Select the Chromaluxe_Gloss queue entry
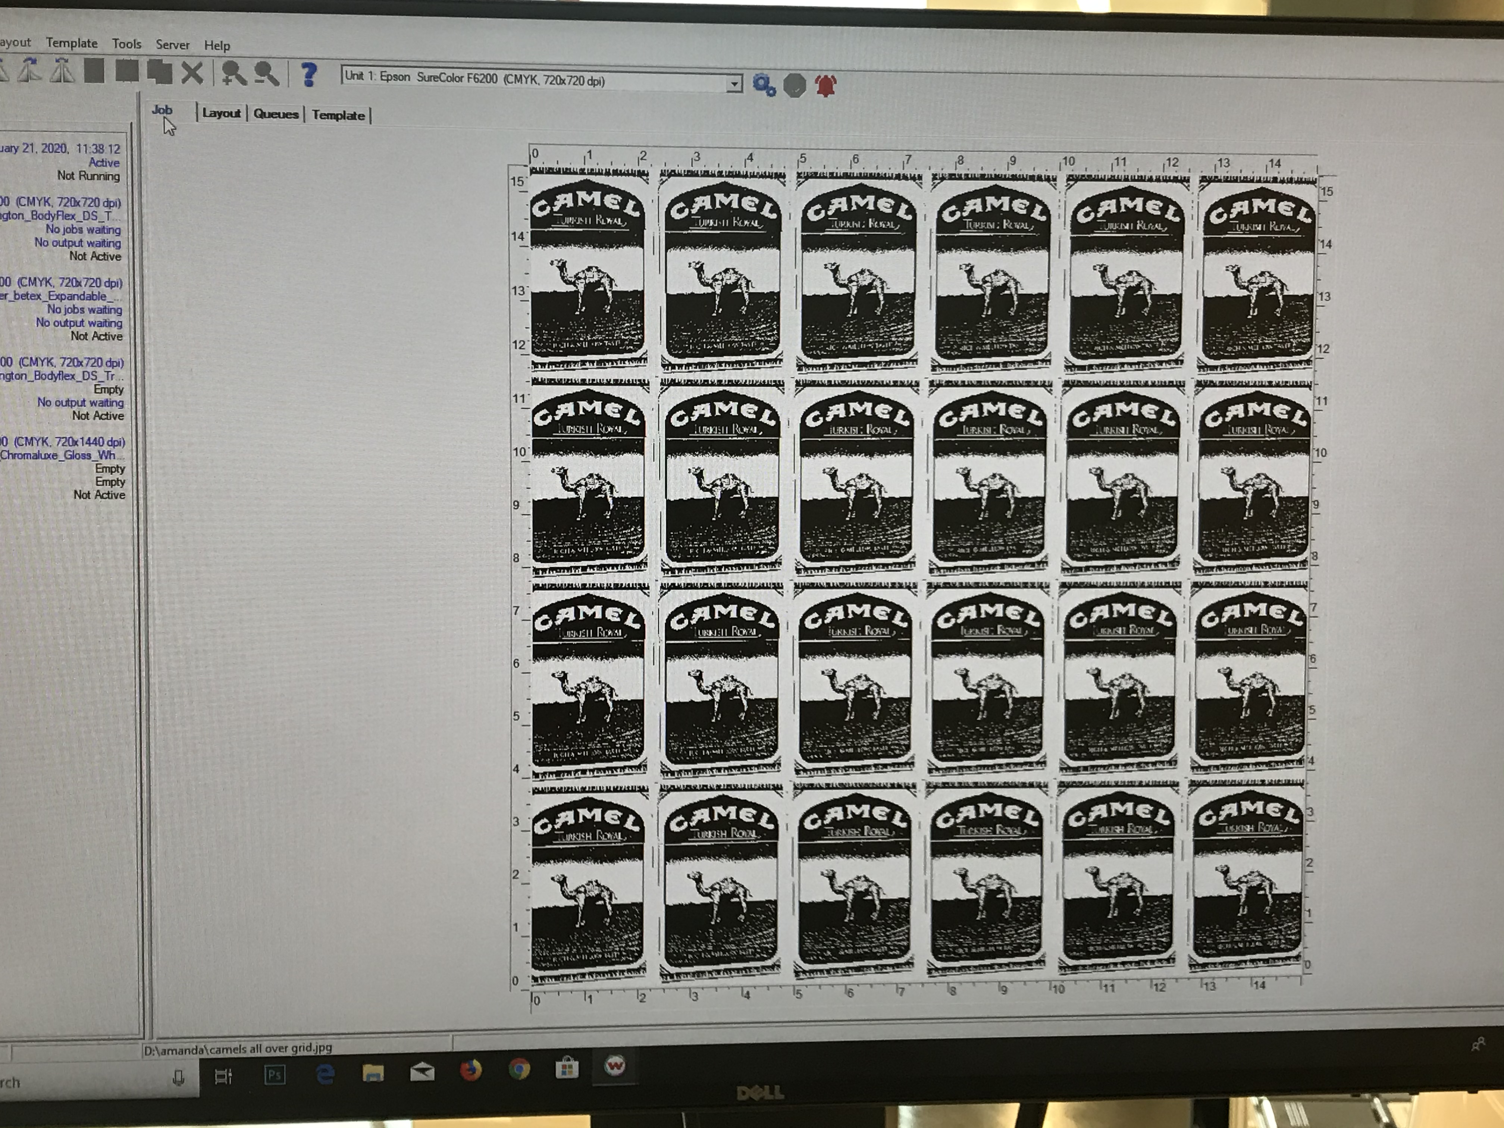The height and width of the screenshot is (1128, 1504). [59, 455]
